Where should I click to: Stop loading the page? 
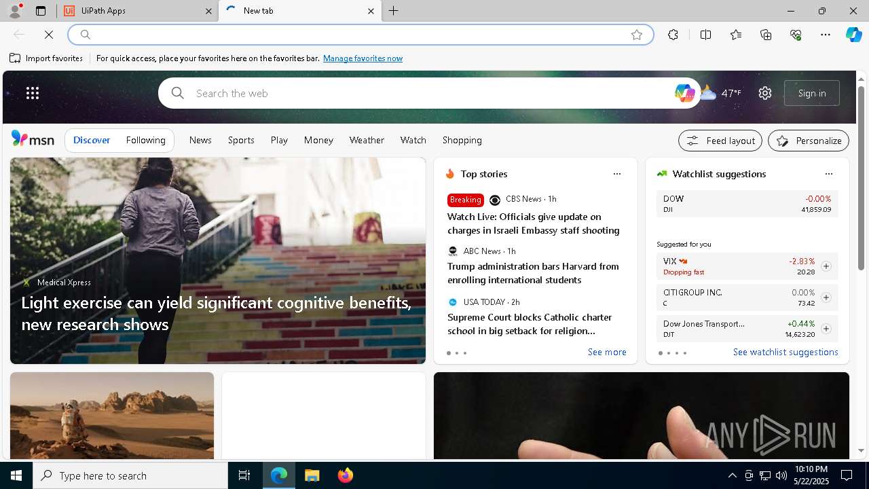click(x=49, y=35)
